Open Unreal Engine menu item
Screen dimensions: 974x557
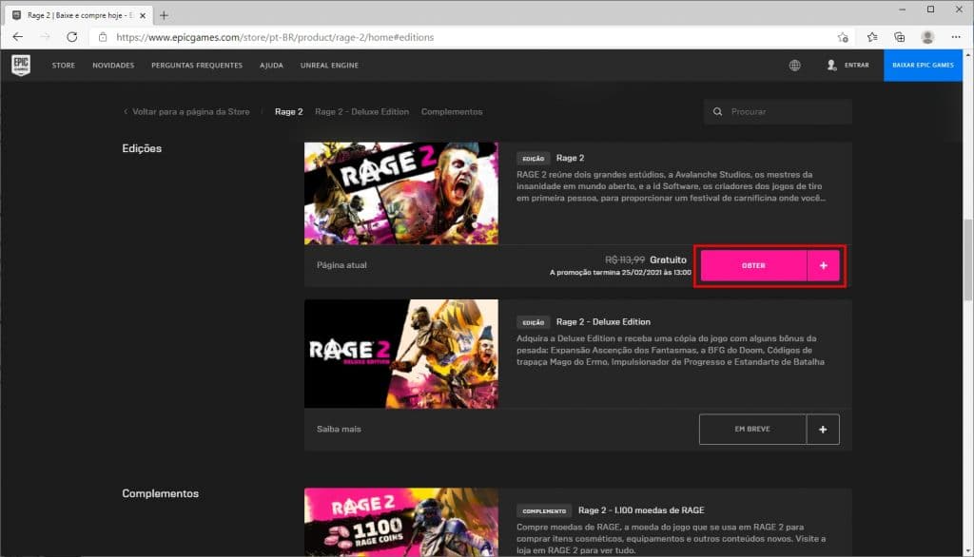(x=329, y=66)
